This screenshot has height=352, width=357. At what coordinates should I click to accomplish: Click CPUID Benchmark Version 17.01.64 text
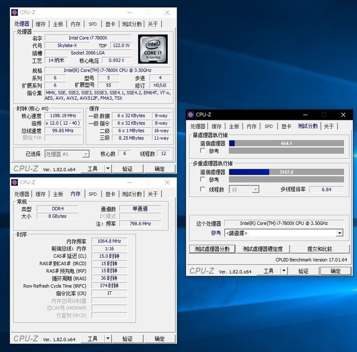click(311, 260)
